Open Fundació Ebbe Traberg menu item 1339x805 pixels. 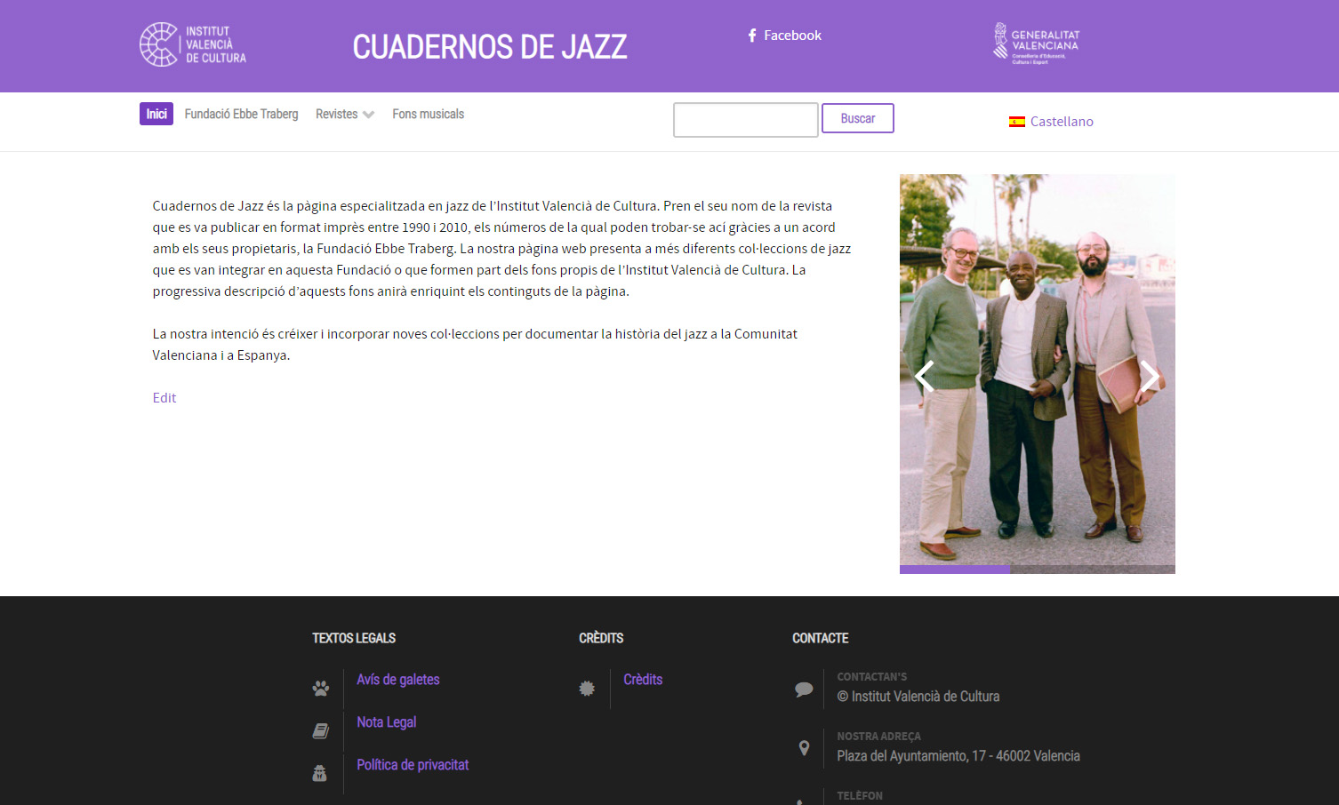tap(242, 114)
